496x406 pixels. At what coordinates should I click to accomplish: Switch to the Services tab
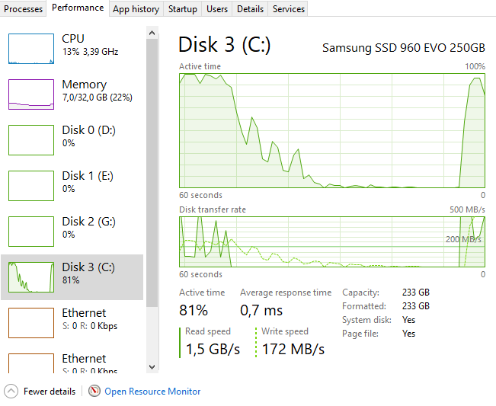pos(289,9)
